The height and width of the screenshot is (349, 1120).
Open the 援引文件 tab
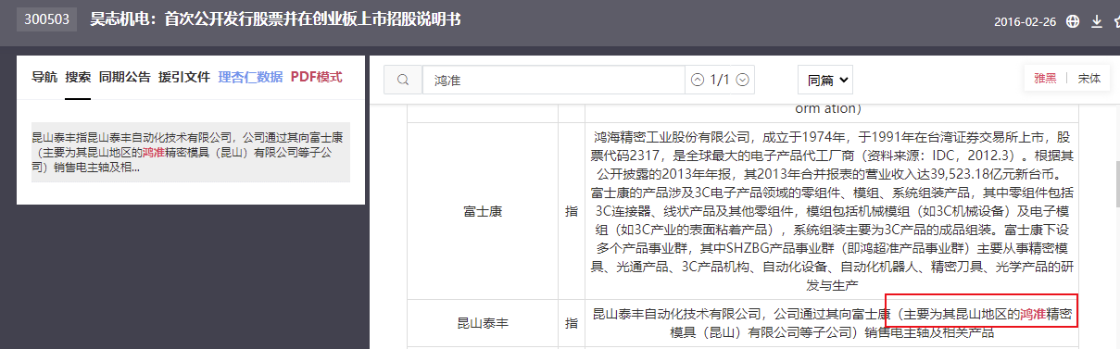184,77
